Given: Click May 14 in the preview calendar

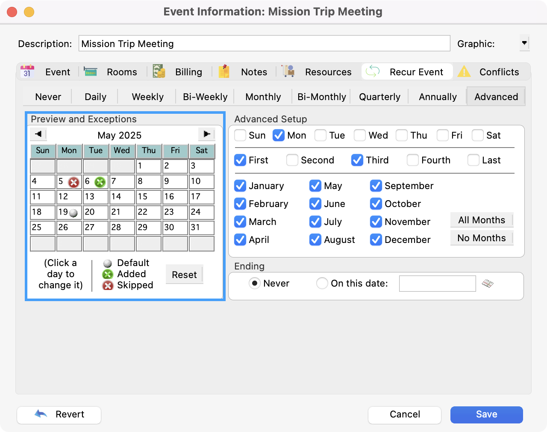Looking at the screenshot, I should coord(122,197).
